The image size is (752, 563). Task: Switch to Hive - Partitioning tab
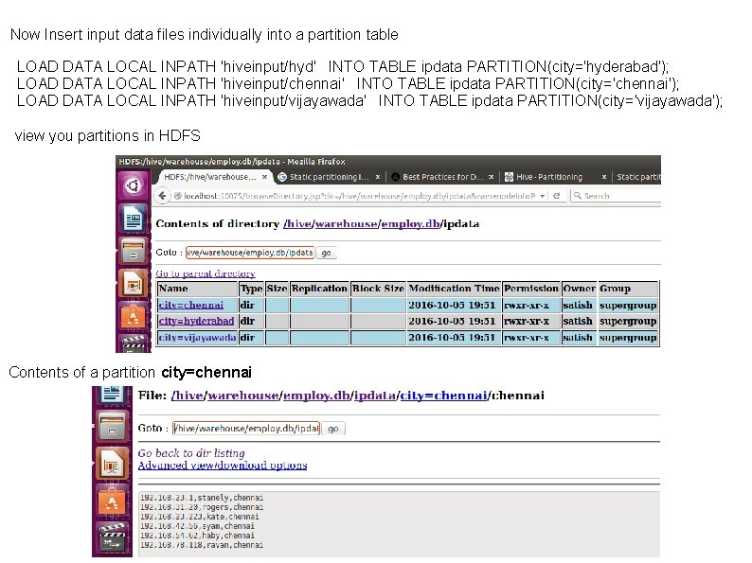coord(549,177)
